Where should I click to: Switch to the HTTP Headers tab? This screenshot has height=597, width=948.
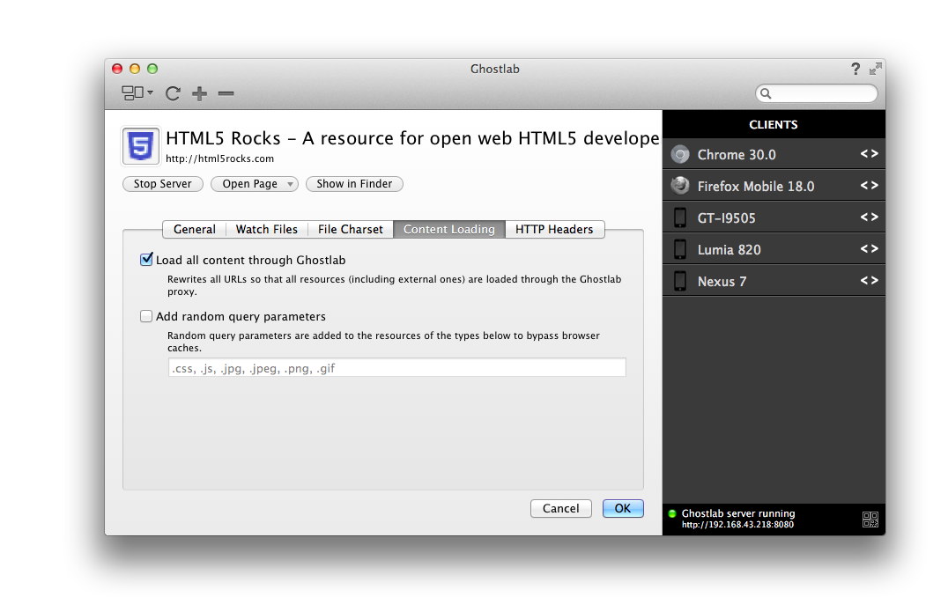(554, 230)
